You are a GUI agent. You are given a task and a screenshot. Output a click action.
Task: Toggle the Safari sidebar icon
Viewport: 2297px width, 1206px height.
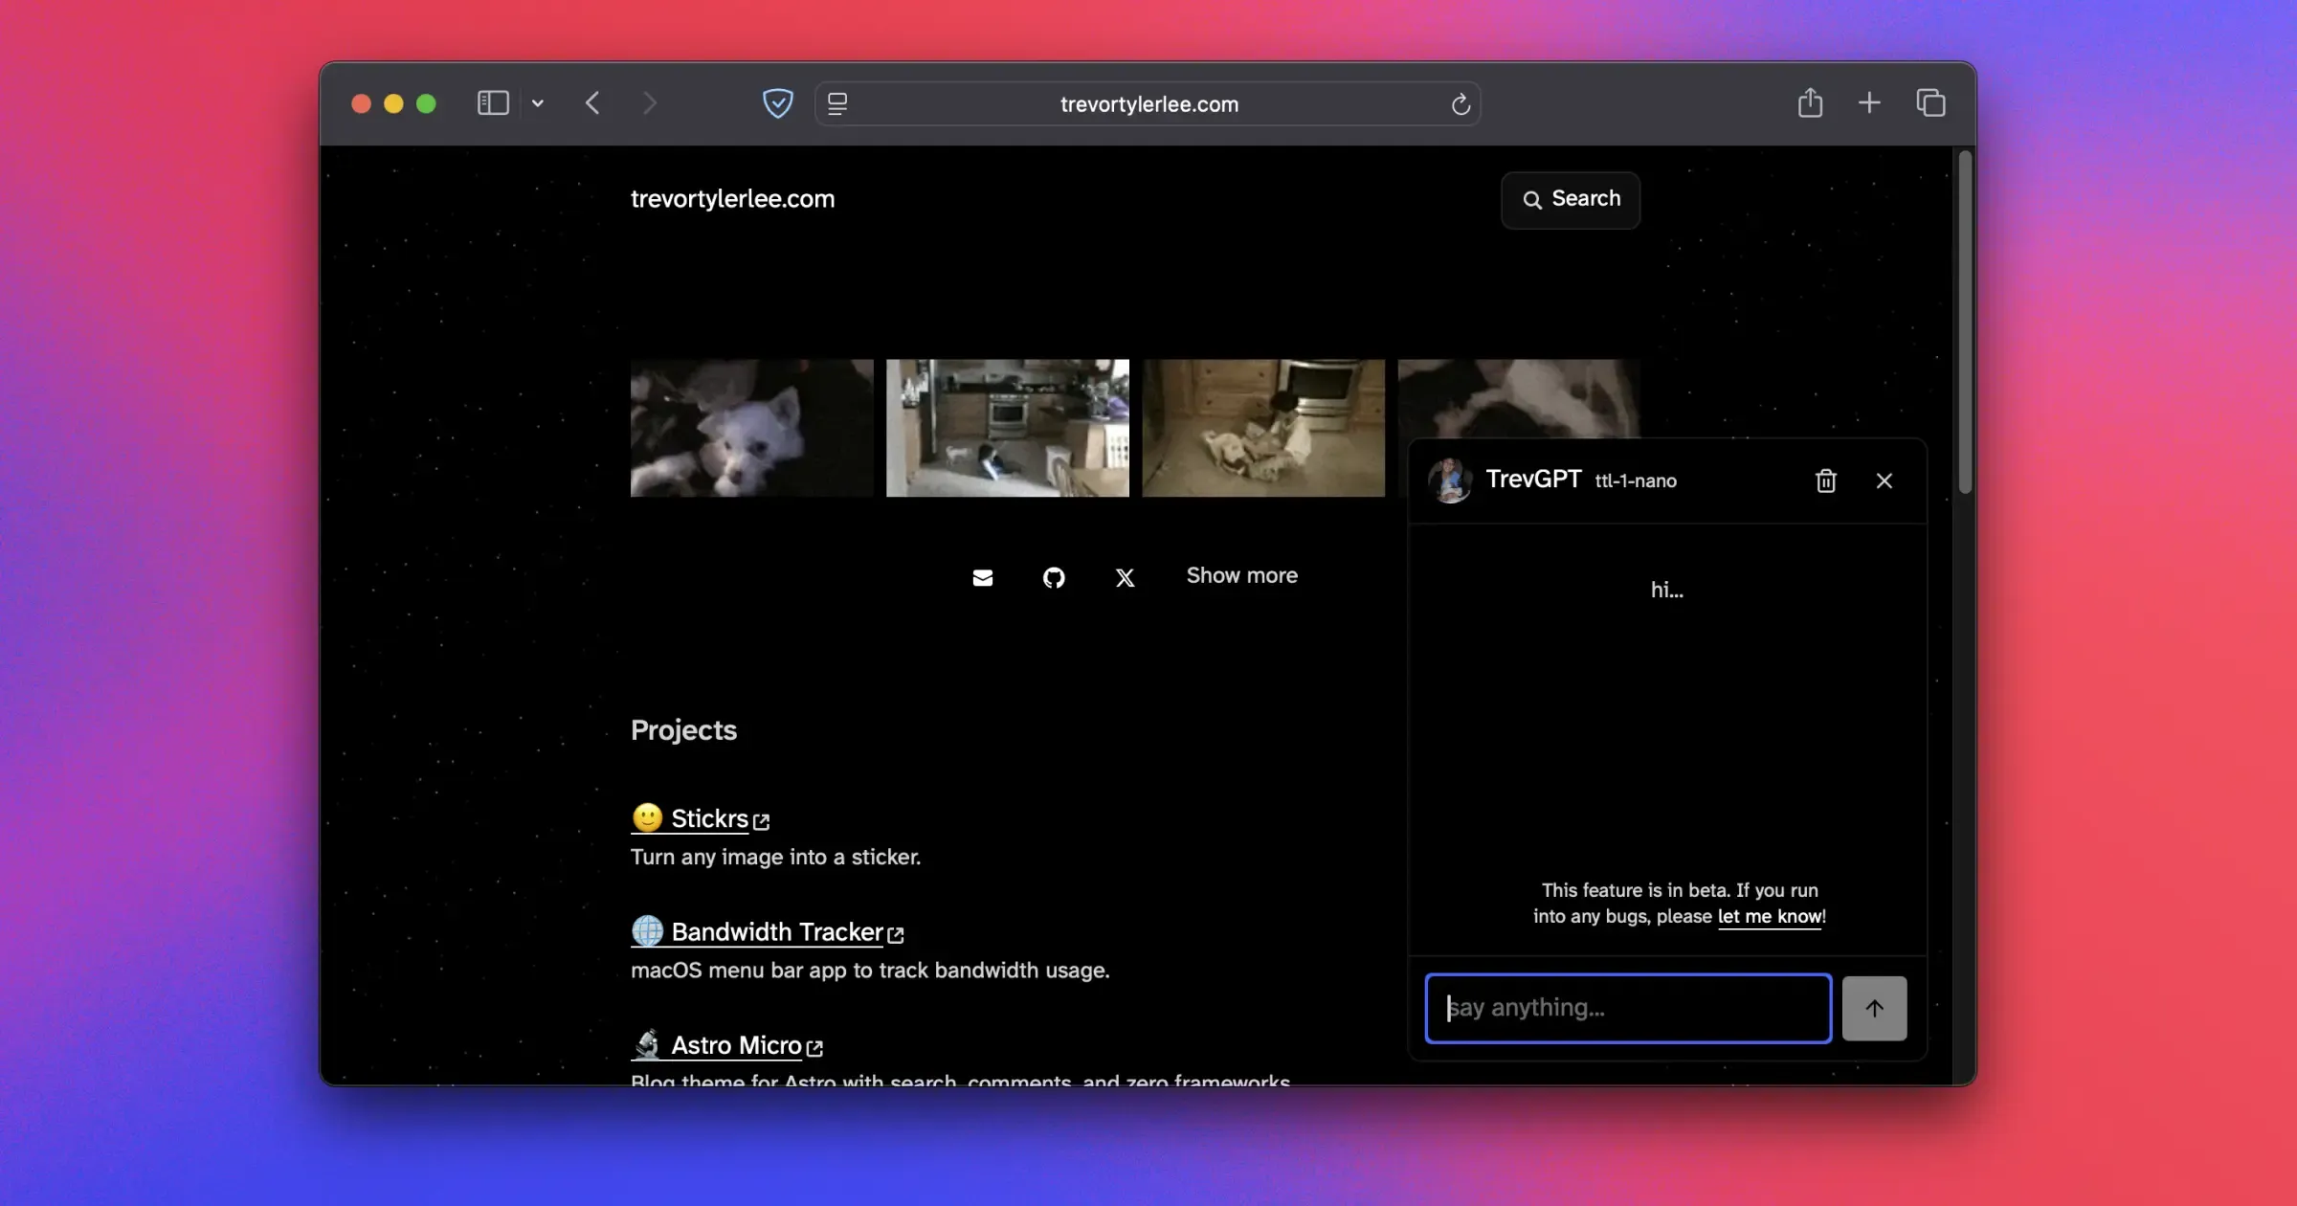pyautogui.click(x=493, y=103)
